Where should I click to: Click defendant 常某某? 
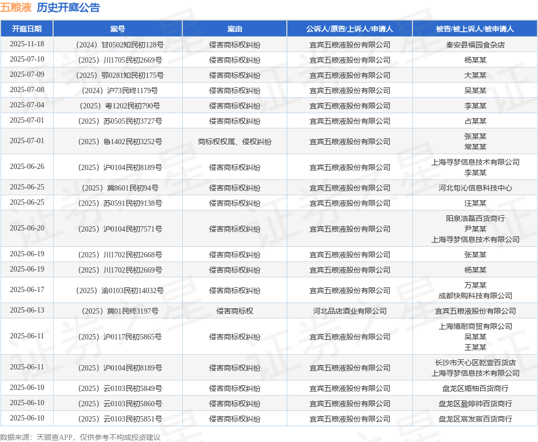click(x=475, y=147)
